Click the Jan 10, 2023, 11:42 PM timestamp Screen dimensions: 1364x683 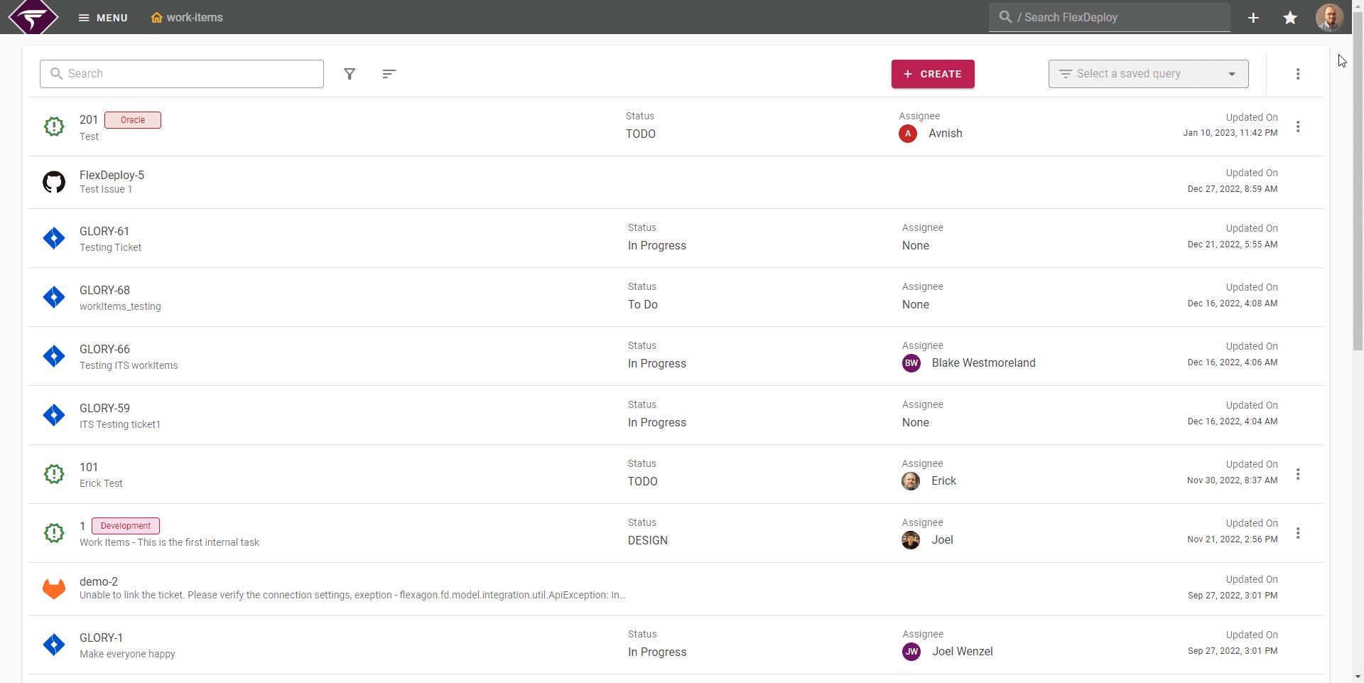(x=1230, y=133)
